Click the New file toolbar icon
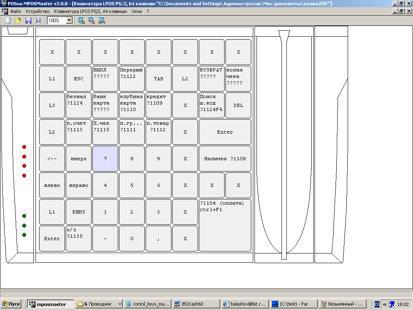This screenshot has width=413, height=310. pyautogui.click(x=8, y=20)
